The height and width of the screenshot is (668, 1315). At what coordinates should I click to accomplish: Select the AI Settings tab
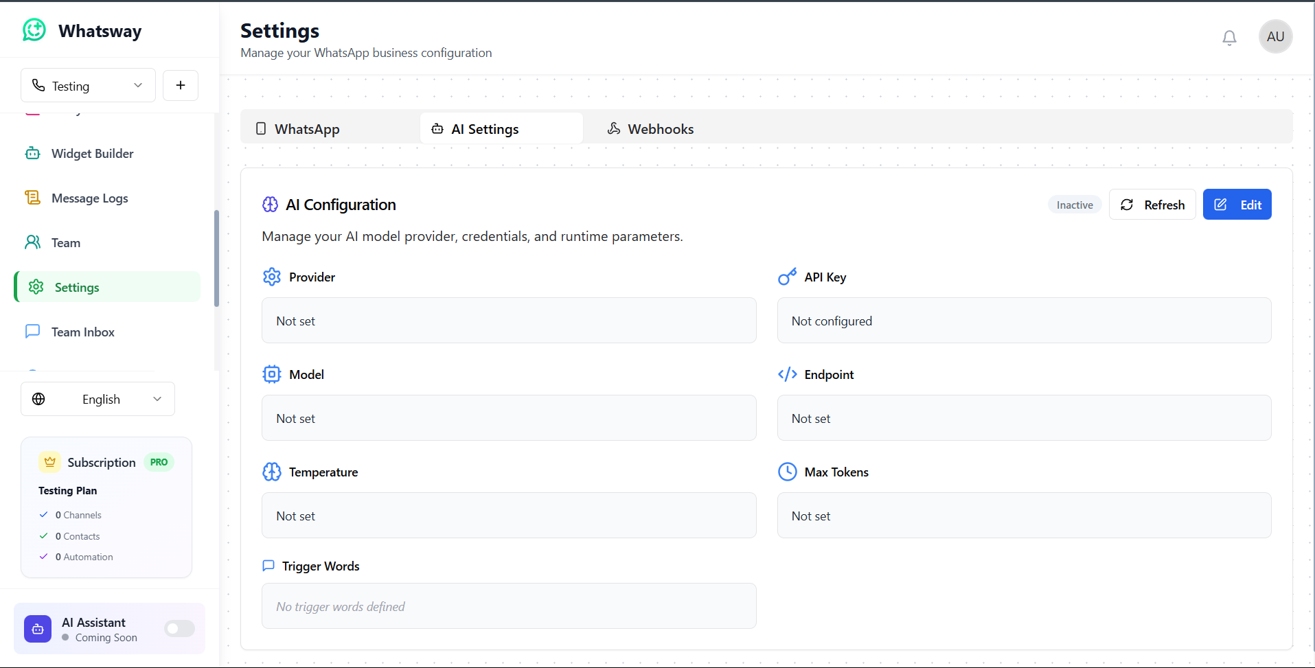coord(485,129)
